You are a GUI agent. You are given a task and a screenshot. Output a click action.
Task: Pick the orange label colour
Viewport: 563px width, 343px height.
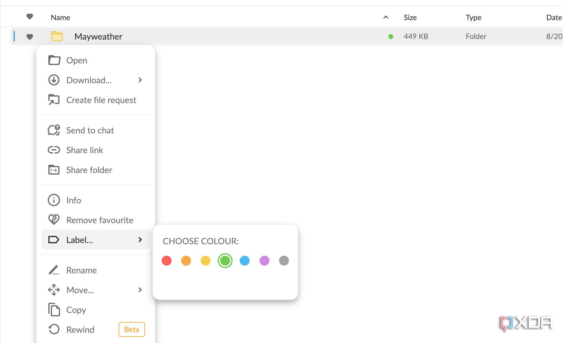[186, 261]
